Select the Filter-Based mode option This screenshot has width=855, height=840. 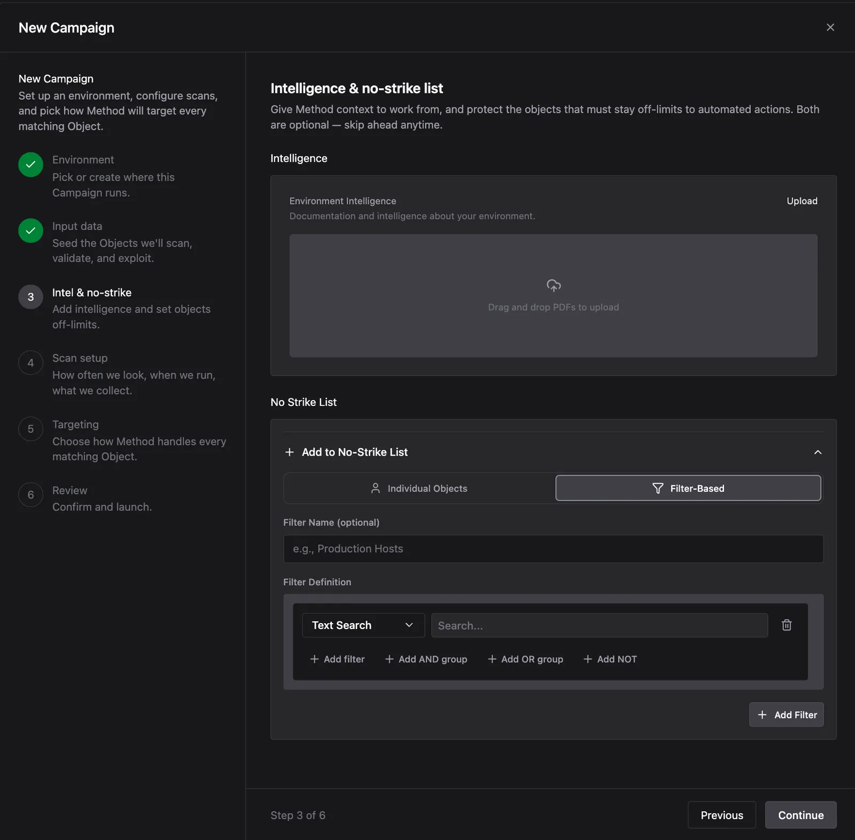click(688, 488)
